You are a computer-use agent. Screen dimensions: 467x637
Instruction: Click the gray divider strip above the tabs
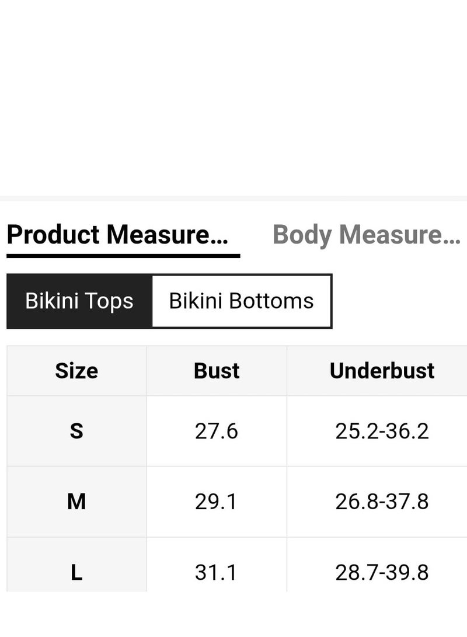point(233,199)
